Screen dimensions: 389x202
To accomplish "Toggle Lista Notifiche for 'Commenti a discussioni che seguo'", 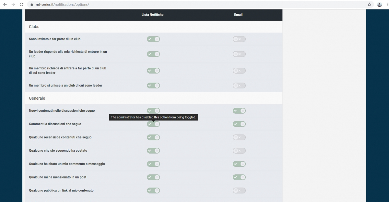I will pyautogui.click(x=153, y=124).
